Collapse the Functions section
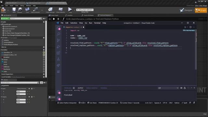The width and height of the screenshot is (208, 117). pos(1,38)
